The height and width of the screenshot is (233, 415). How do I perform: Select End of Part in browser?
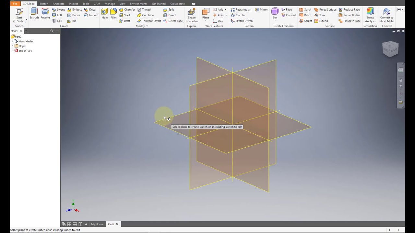point(23,51)
